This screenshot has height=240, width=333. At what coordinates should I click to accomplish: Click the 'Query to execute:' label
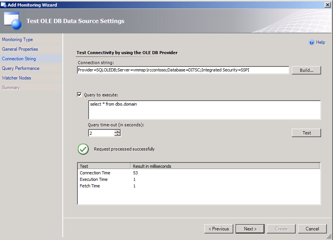pos(101,95)
